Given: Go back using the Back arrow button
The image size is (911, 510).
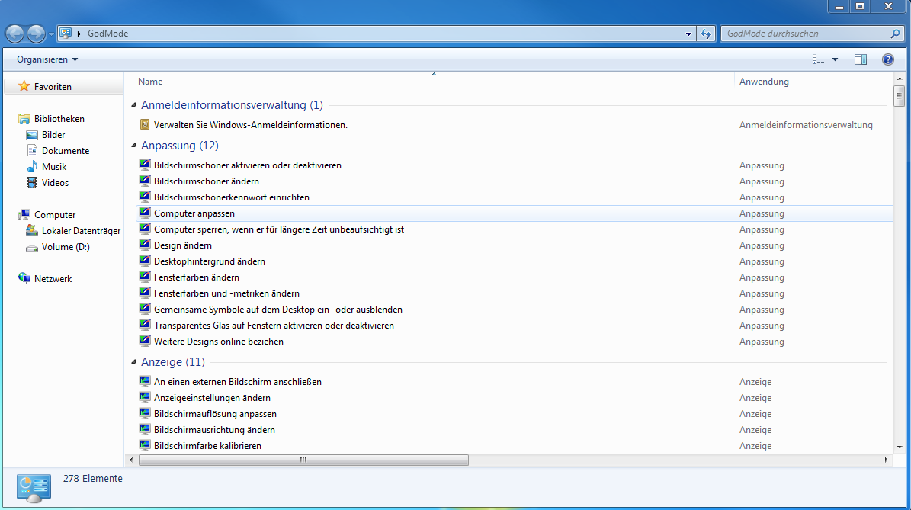Looking at the screenshot, I should coord(14,34).
